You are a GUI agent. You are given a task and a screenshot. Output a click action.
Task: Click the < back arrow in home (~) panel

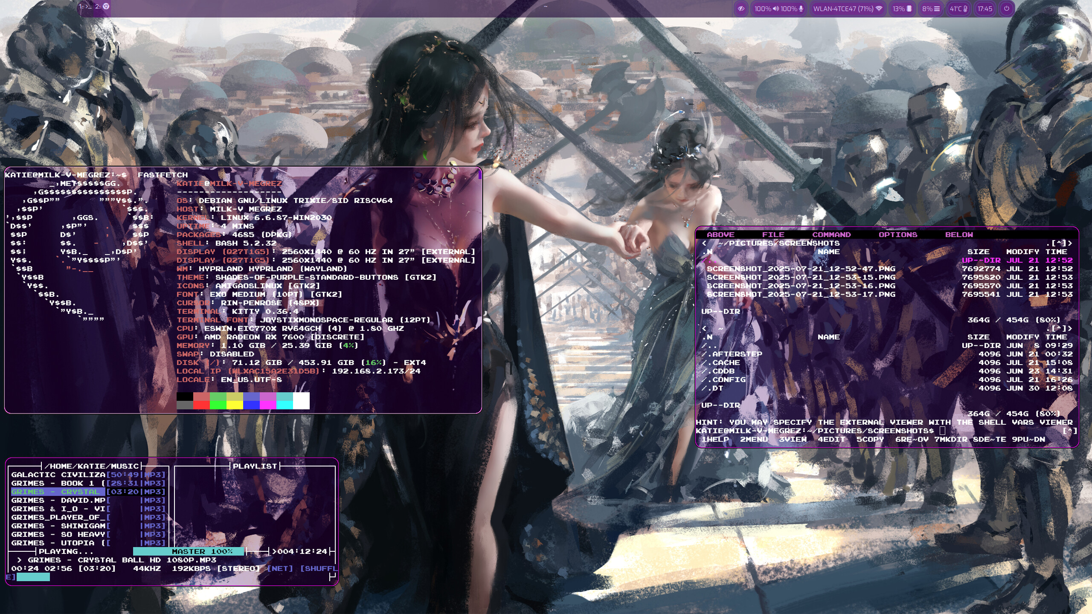click(x=704, y=328)
